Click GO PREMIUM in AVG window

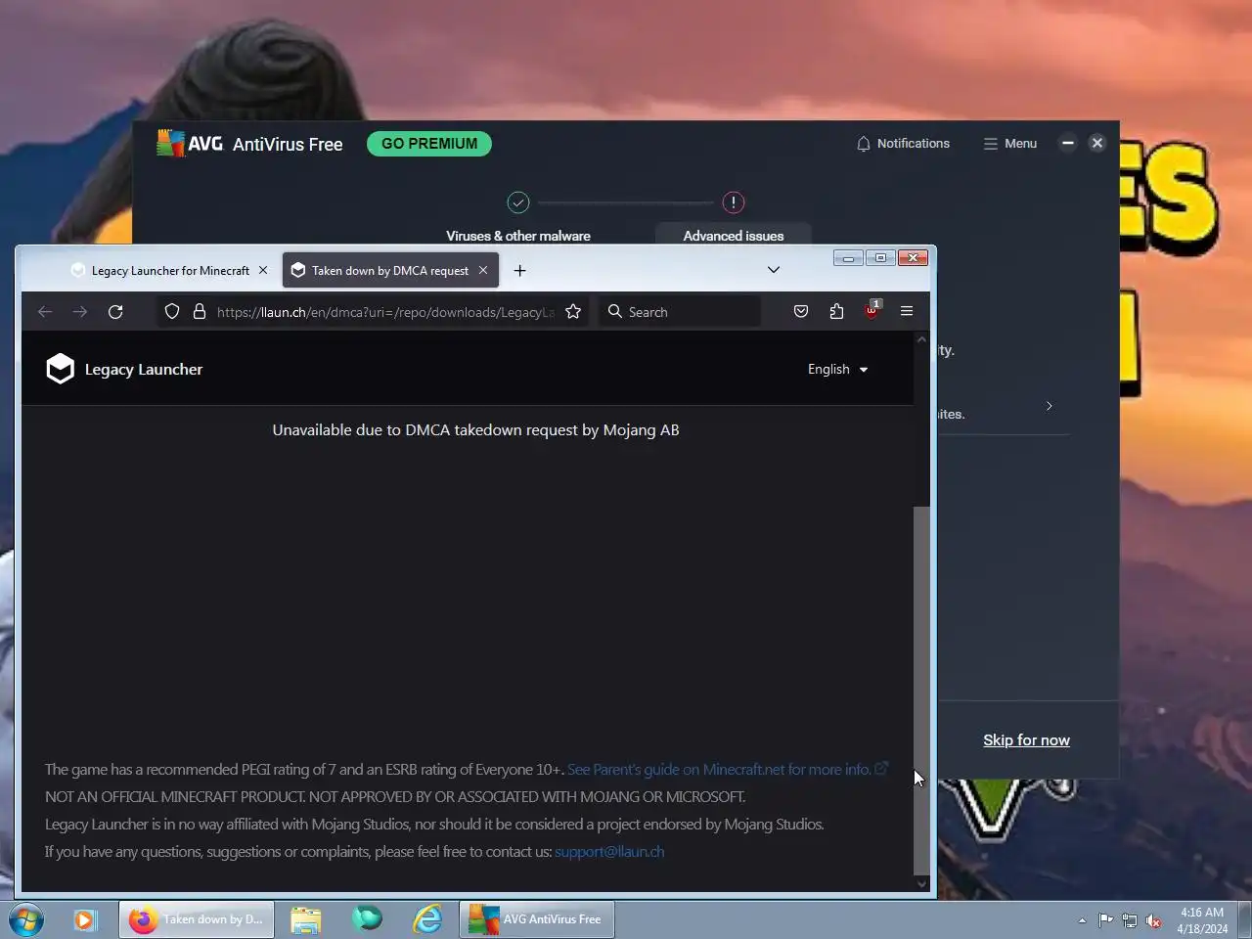[x=429, y=144]
